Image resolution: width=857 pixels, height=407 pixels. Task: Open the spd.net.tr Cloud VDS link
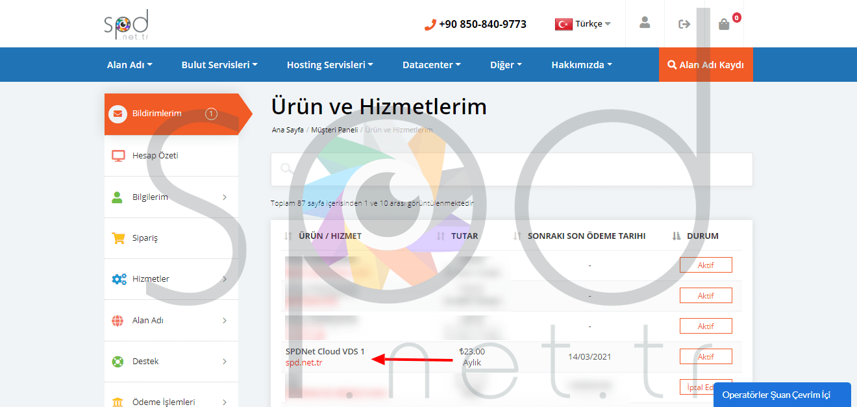pos(303,363)
